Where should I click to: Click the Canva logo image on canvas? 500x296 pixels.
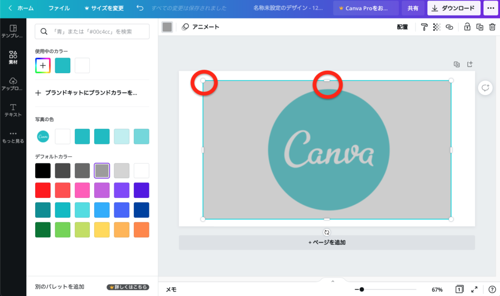point(329,150)
